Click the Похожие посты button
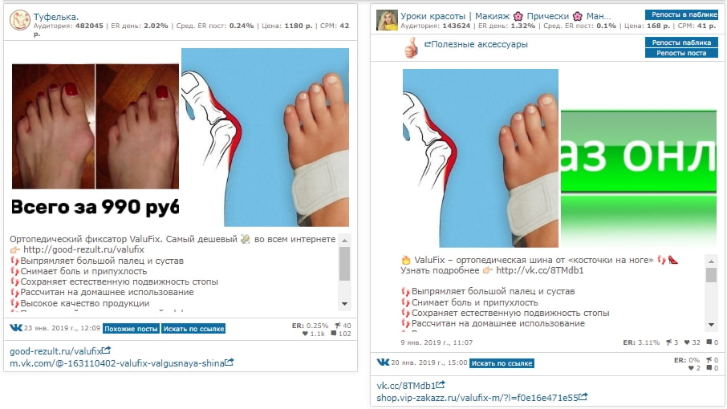Screen dimensions: 727x409 pos(132,329)
